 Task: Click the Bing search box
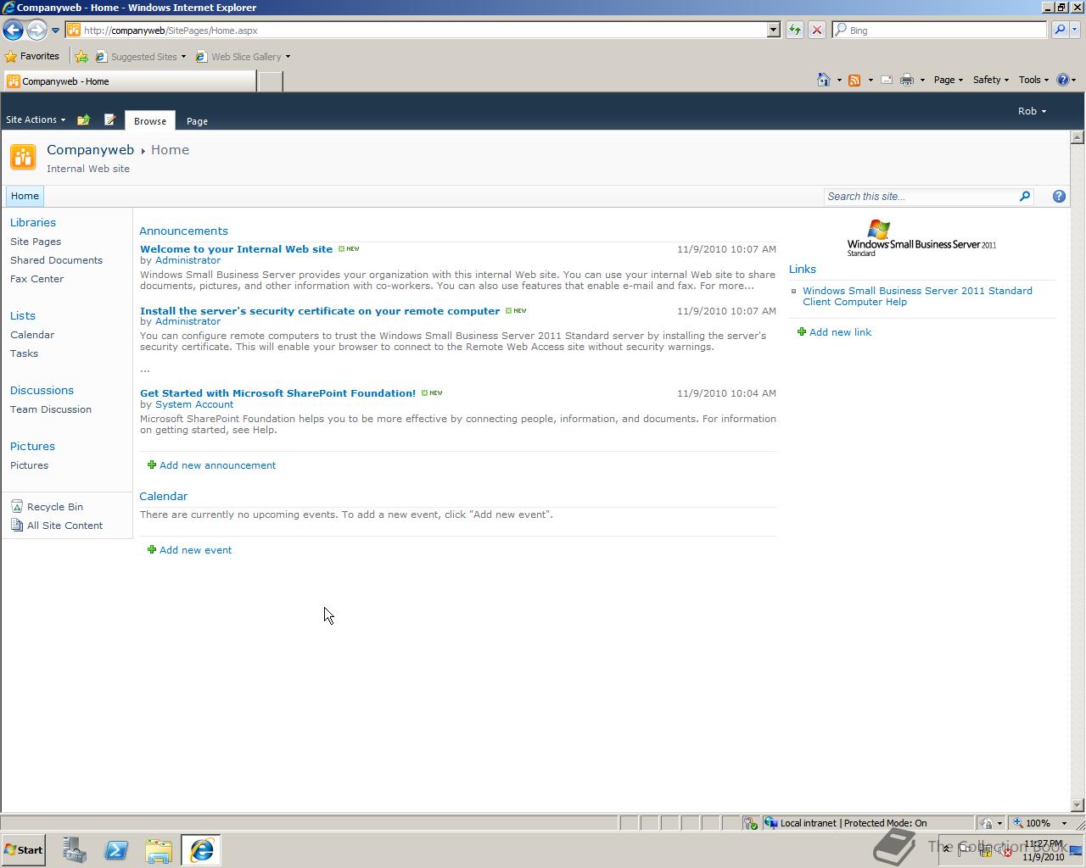pyautogui.click(x=940, y=30)
